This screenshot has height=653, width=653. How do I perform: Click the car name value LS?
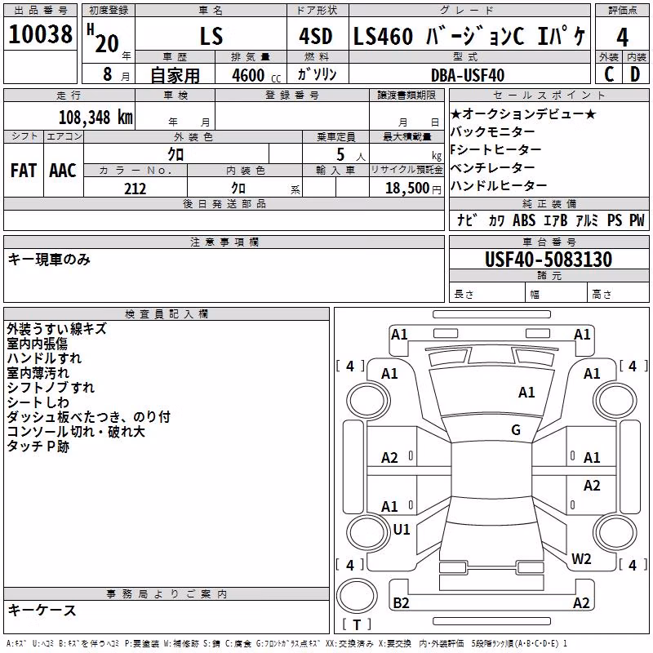click(x=211, y=36)
